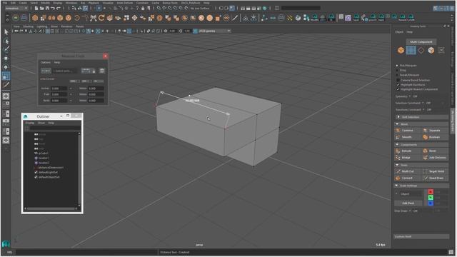Screen dimensions: 457x257
Task: Click the trash icon in measure tool window
Action: pyautogui.click(x=101, y=71)
